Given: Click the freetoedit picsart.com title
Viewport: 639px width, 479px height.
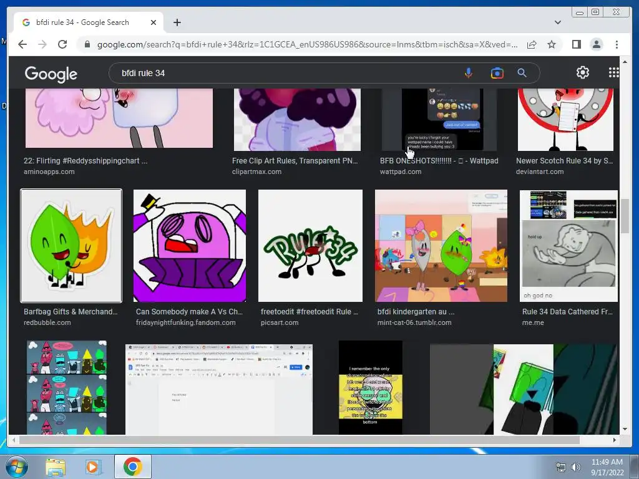Looking at the screenshot, I should click(310, 312).
